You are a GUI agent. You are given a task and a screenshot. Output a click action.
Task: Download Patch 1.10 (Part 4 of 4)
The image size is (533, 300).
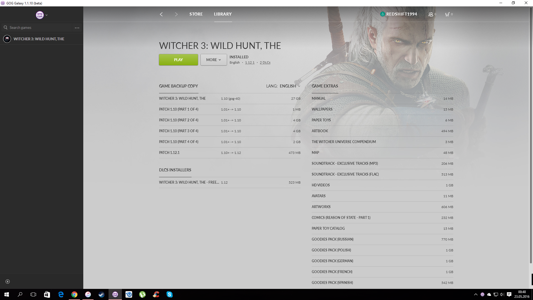[230, 142]
